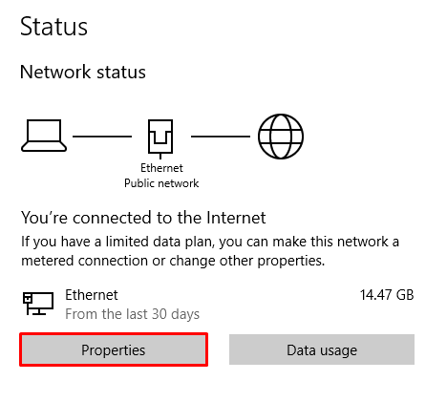The image size is (447, 402).
Task: Click the 14.47 GB usage value
Action: tap(387, 295)
